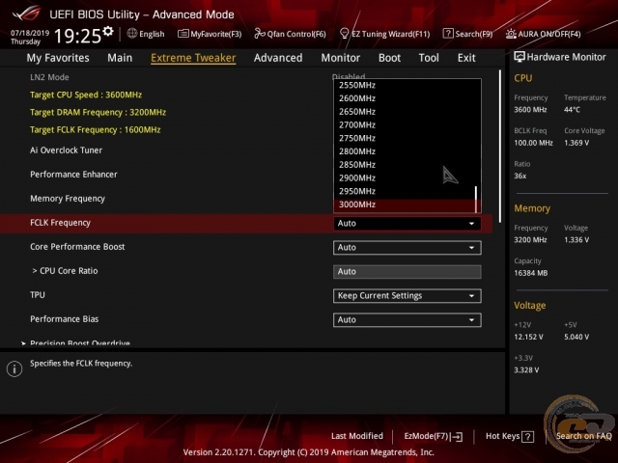Click the Capacity 16384 MB value
618x463 pixels.
point(530,273)
